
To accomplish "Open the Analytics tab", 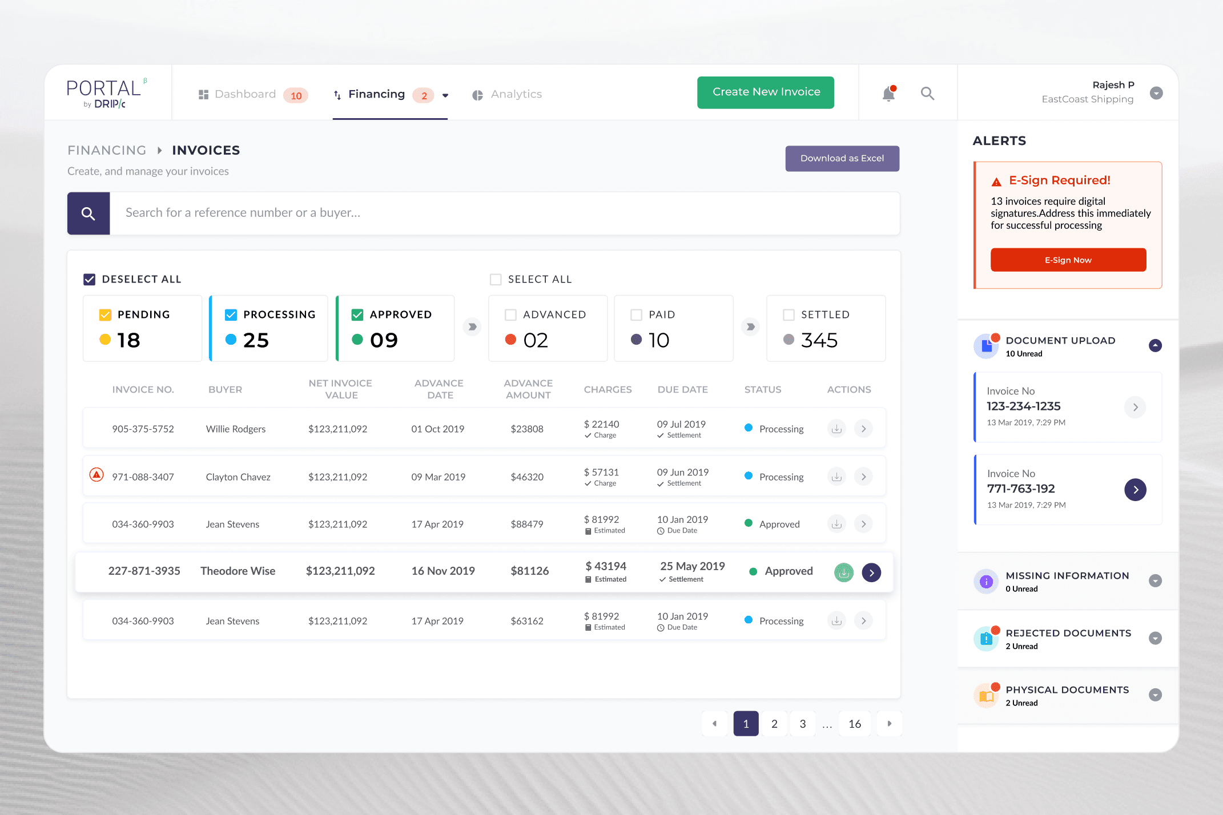I will click(516, 94).
